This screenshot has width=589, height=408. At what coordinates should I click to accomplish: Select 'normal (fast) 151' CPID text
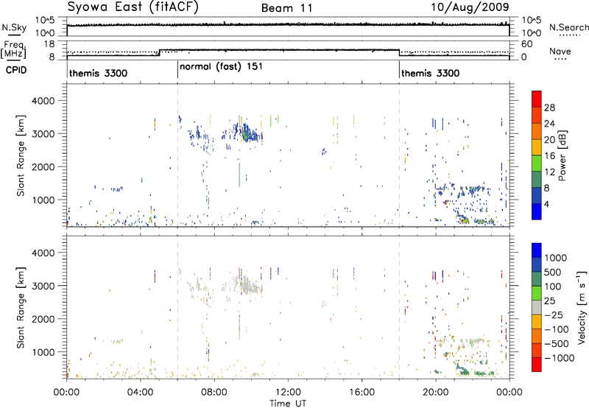(221, 67)
